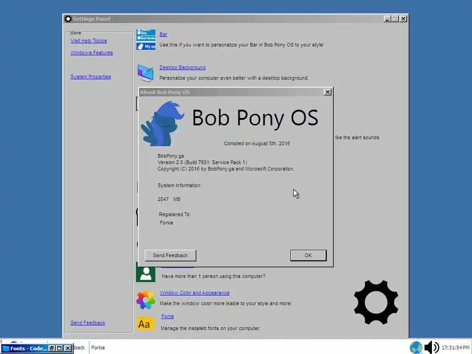Click the 2047 MB memory value
The height and width of the screenshot is (354, 472).
(x=169, y=199)
